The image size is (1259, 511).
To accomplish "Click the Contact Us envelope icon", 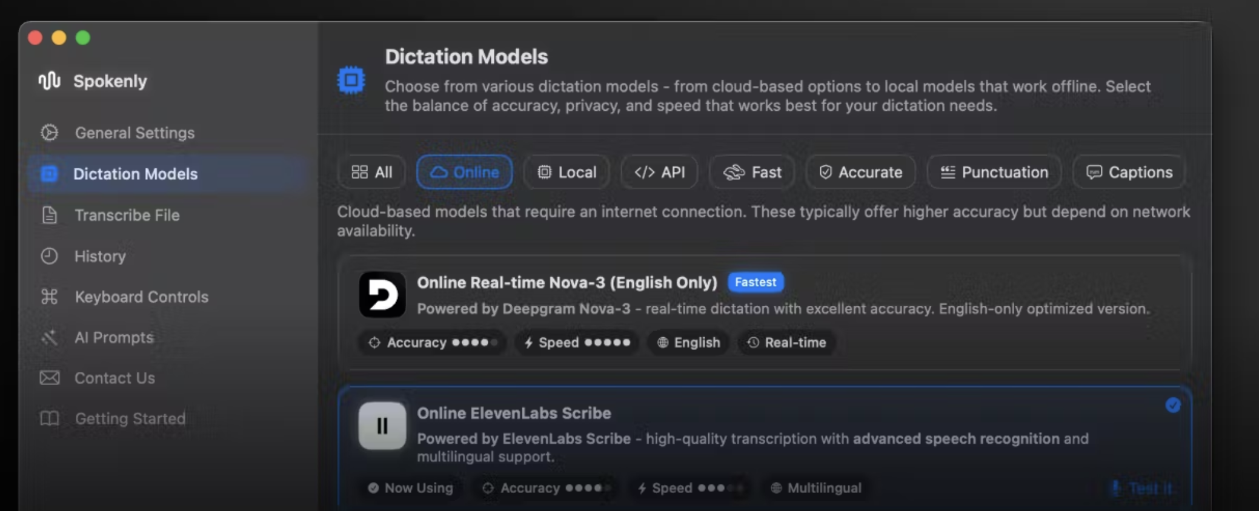I will (50, 378).
